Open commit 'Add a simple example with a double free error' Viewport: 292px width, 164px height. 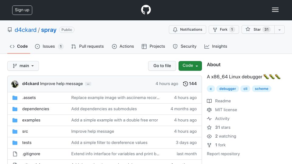[x=115, y=120]
